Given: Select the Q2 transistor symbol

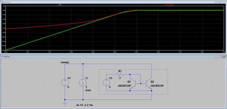Looking at the screenshot, I should coord(149,84).
